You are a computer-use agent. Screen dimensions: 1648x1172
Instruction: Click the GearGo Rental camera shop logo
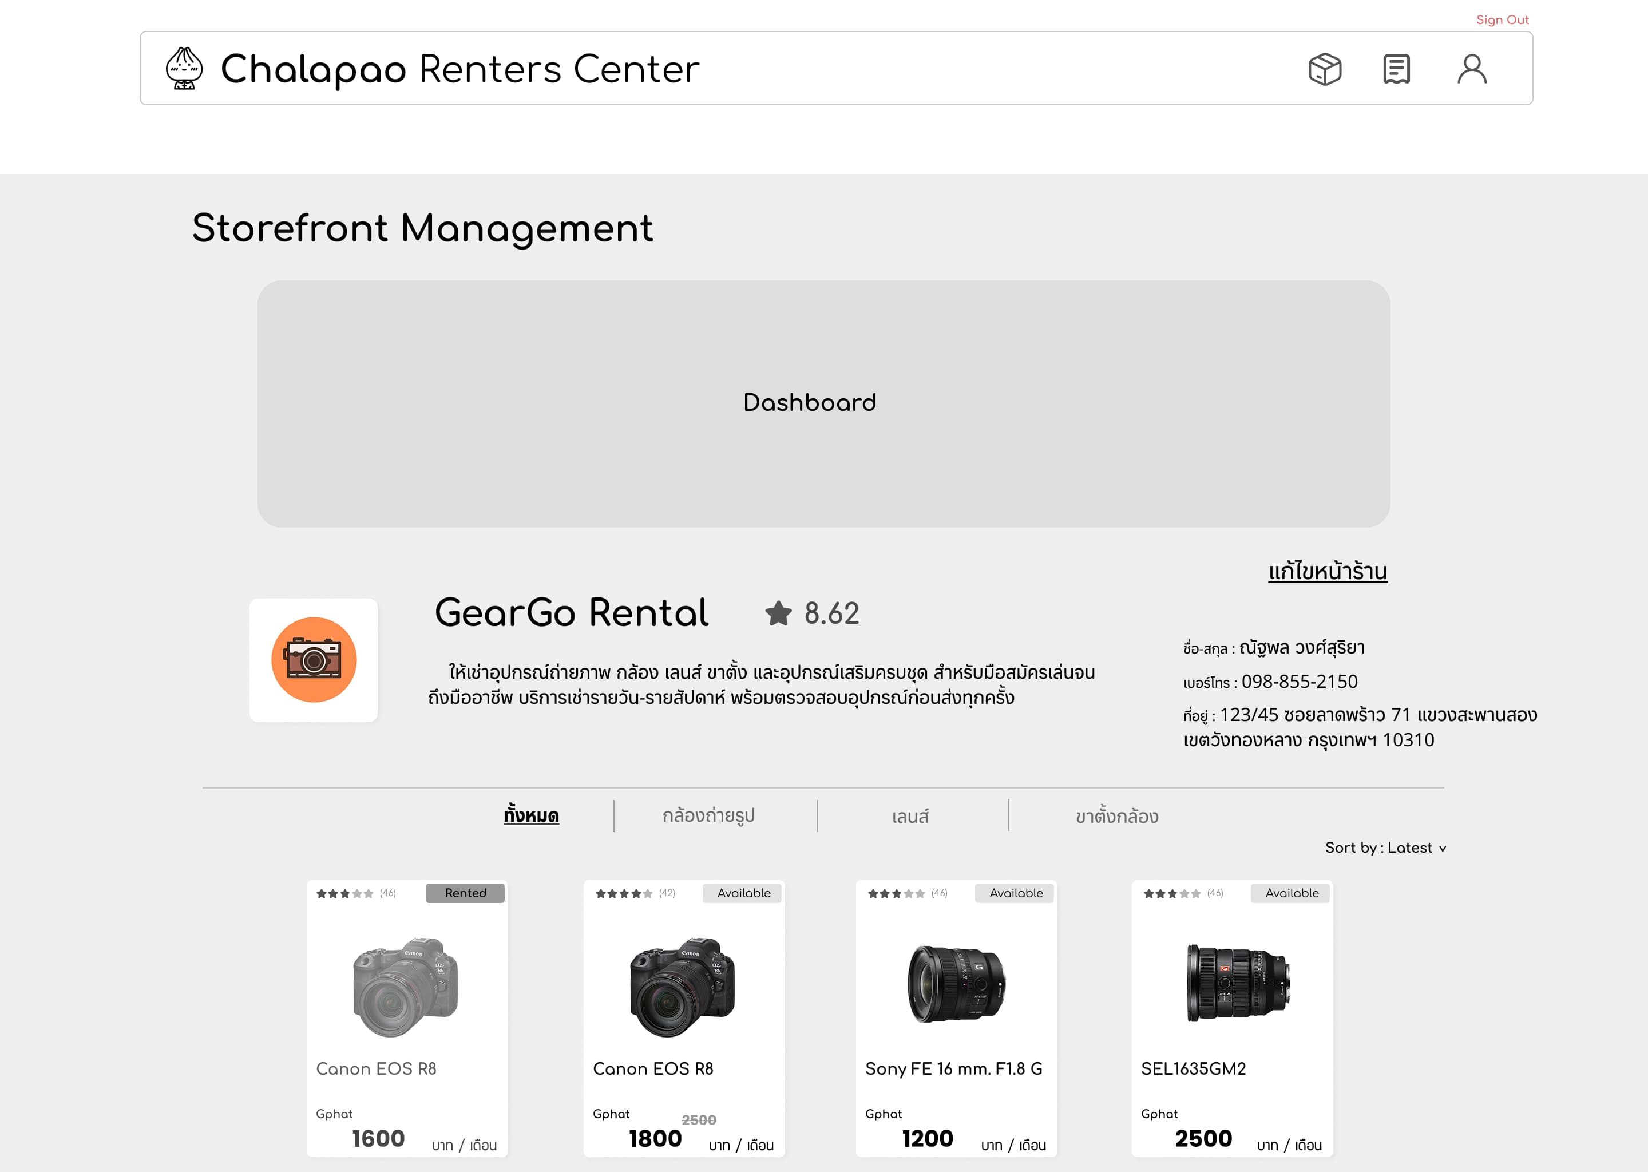click(314, 660)
